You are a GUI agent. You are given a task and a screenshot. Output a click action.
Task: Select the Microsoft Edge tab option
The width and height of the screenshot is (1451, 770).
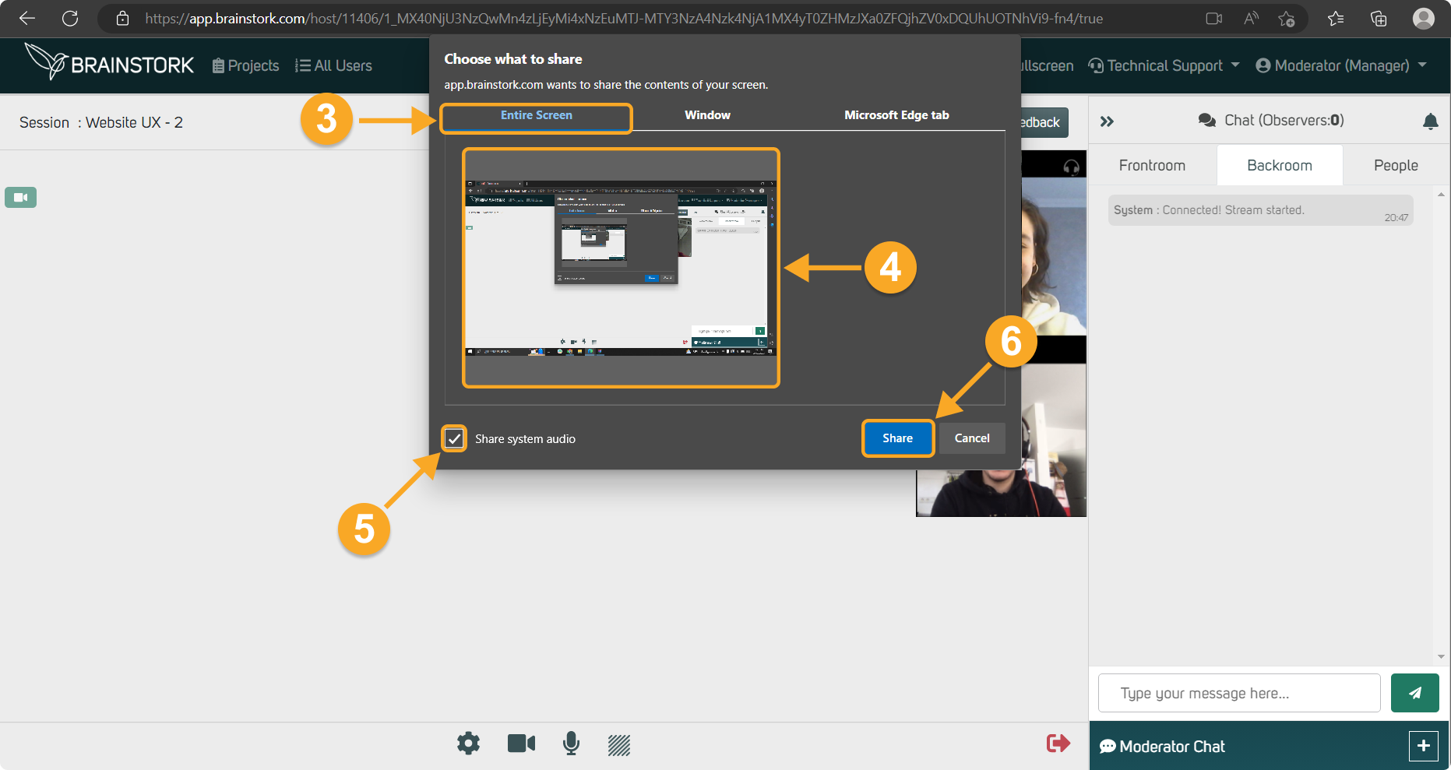tap(896, 115)
